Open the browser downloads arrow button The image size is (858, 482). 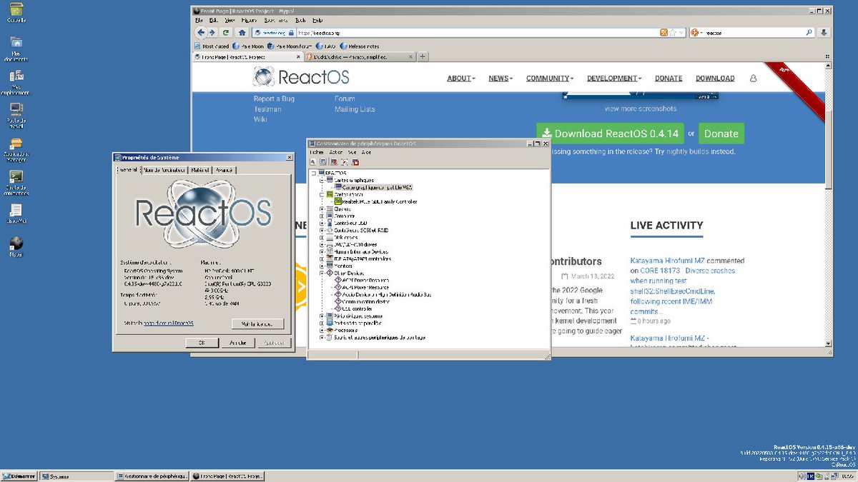[x=824, y=33]
